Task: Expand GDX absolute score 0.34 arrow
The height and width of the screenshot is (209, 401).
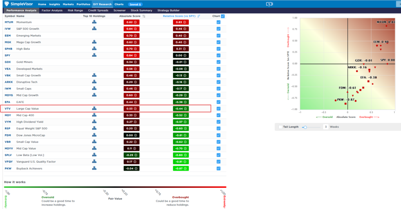Action: [x=135, y=62]
